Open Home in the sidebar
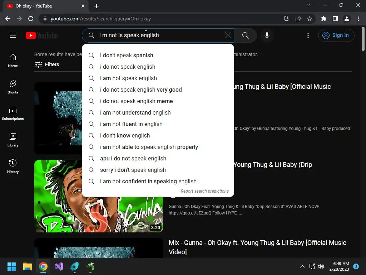 13,61
